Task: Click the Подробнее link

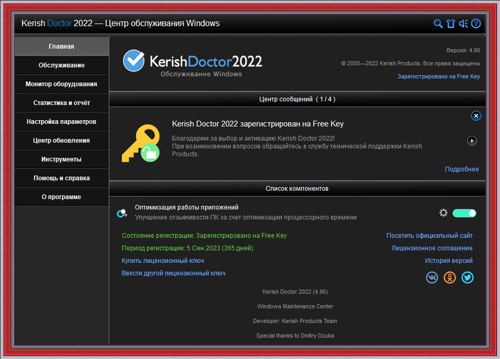Action: click(x=462, y=169)
